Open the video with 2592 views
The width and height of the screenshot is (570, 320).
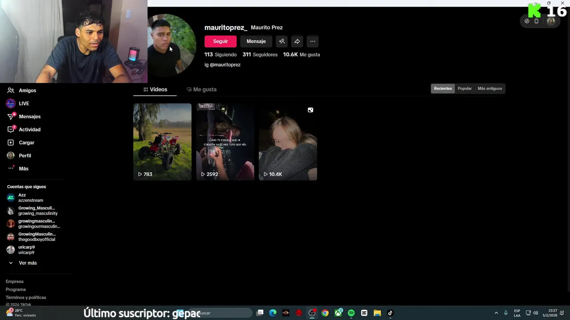click(225, 142)
